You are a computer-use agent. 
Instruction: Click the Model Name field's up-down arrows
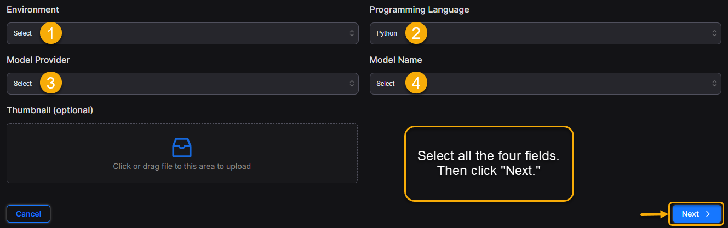tap(715, 84)
